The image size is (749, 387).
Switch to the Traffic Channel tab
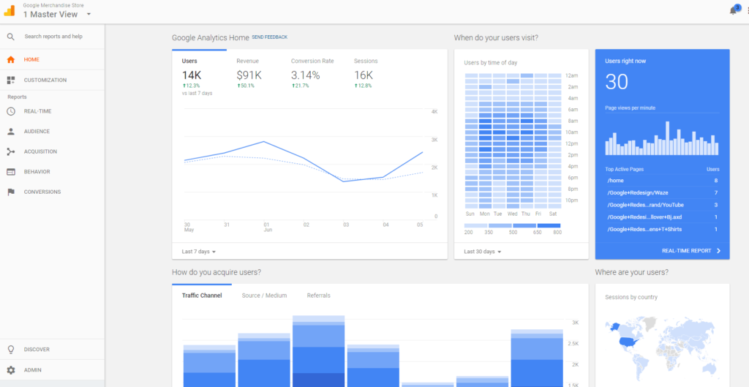click(202, 296)
